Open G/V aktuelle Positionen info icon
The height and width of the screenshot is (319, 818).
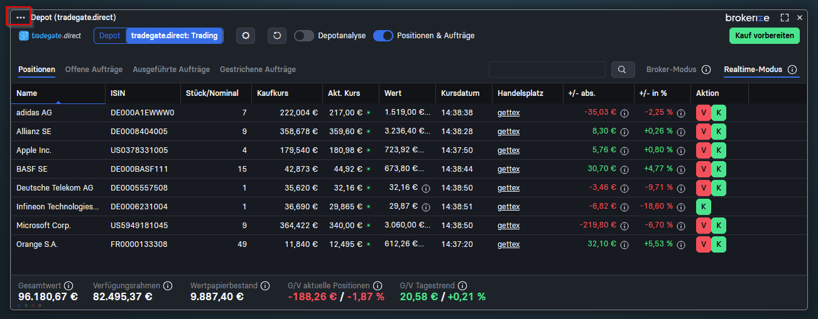tap(377, 286)
